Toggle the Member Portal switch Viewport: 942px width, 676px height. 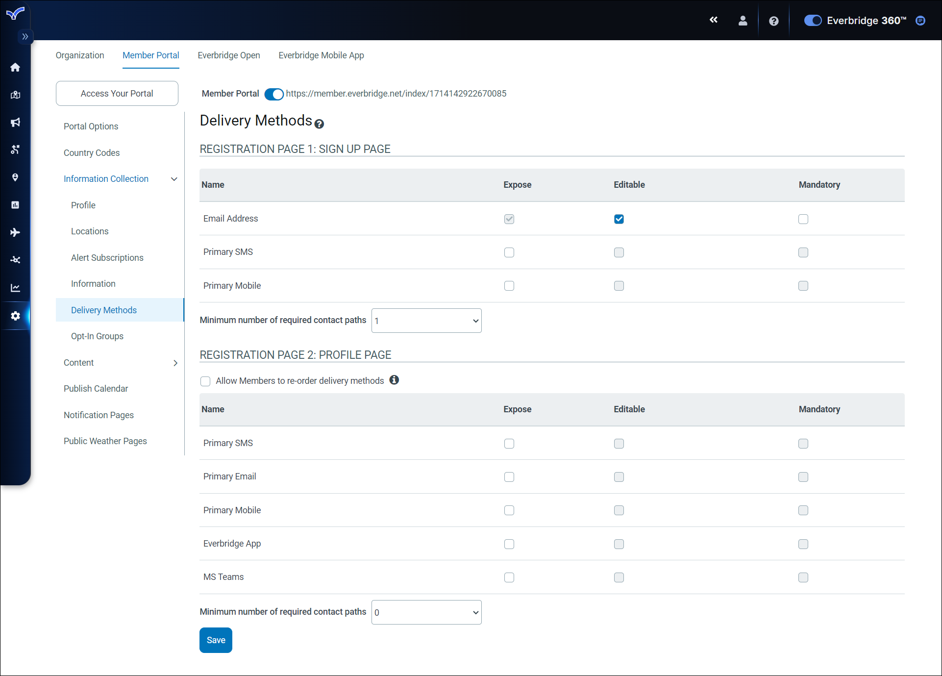tap(274, 94)
